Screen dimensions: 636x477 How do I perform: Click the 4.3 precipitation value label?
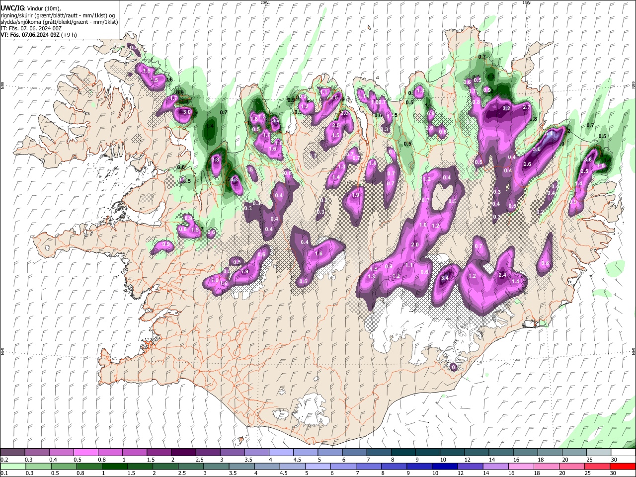pos(235,179)
